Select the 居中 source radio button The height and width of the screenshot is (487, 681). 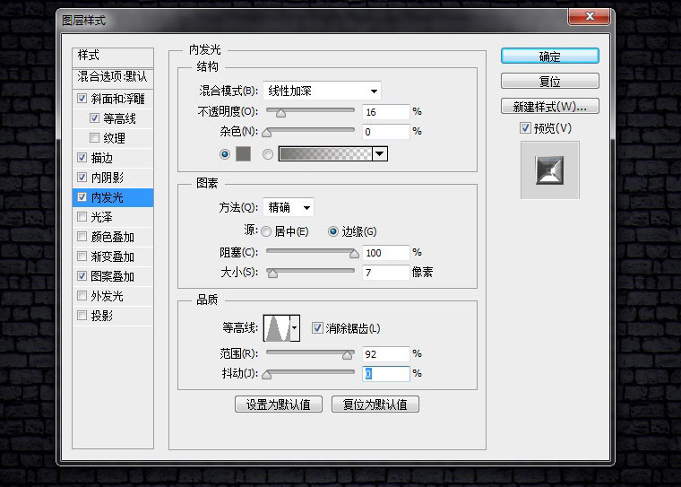click(266, 231)
